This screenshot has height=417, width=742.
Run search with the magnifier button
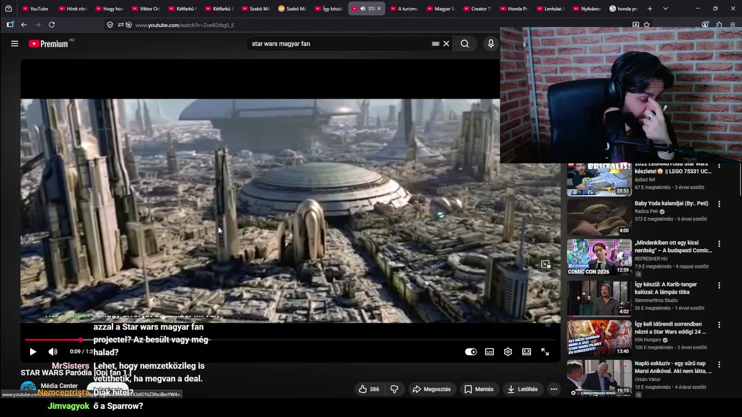coord(465,43)
